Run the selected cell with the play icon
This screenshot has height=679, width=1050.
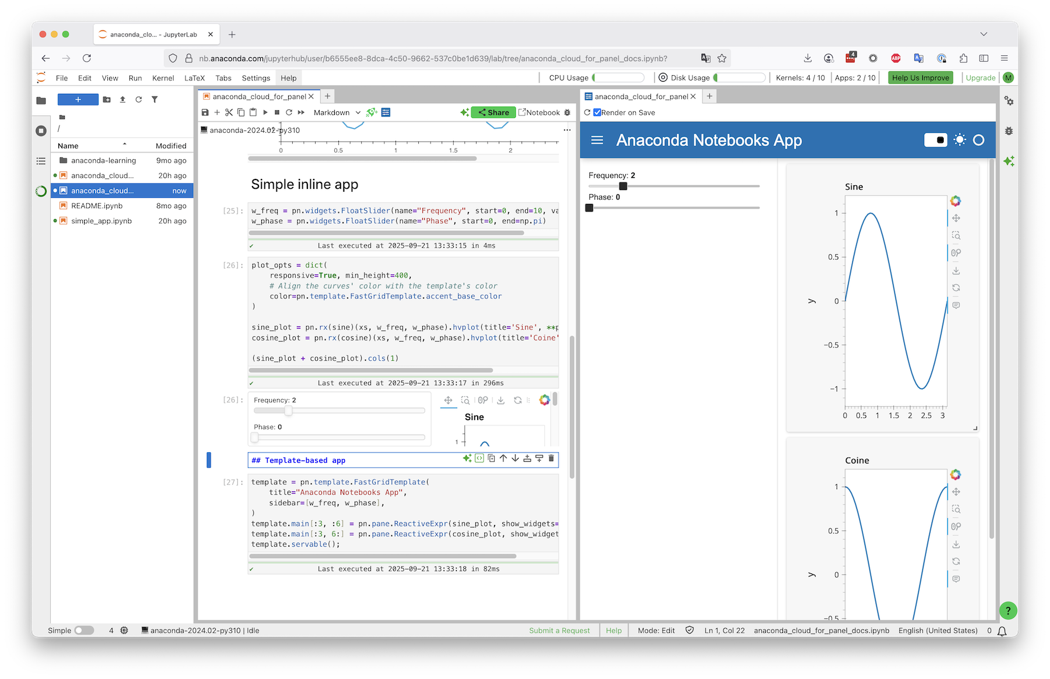click(265, 112)
